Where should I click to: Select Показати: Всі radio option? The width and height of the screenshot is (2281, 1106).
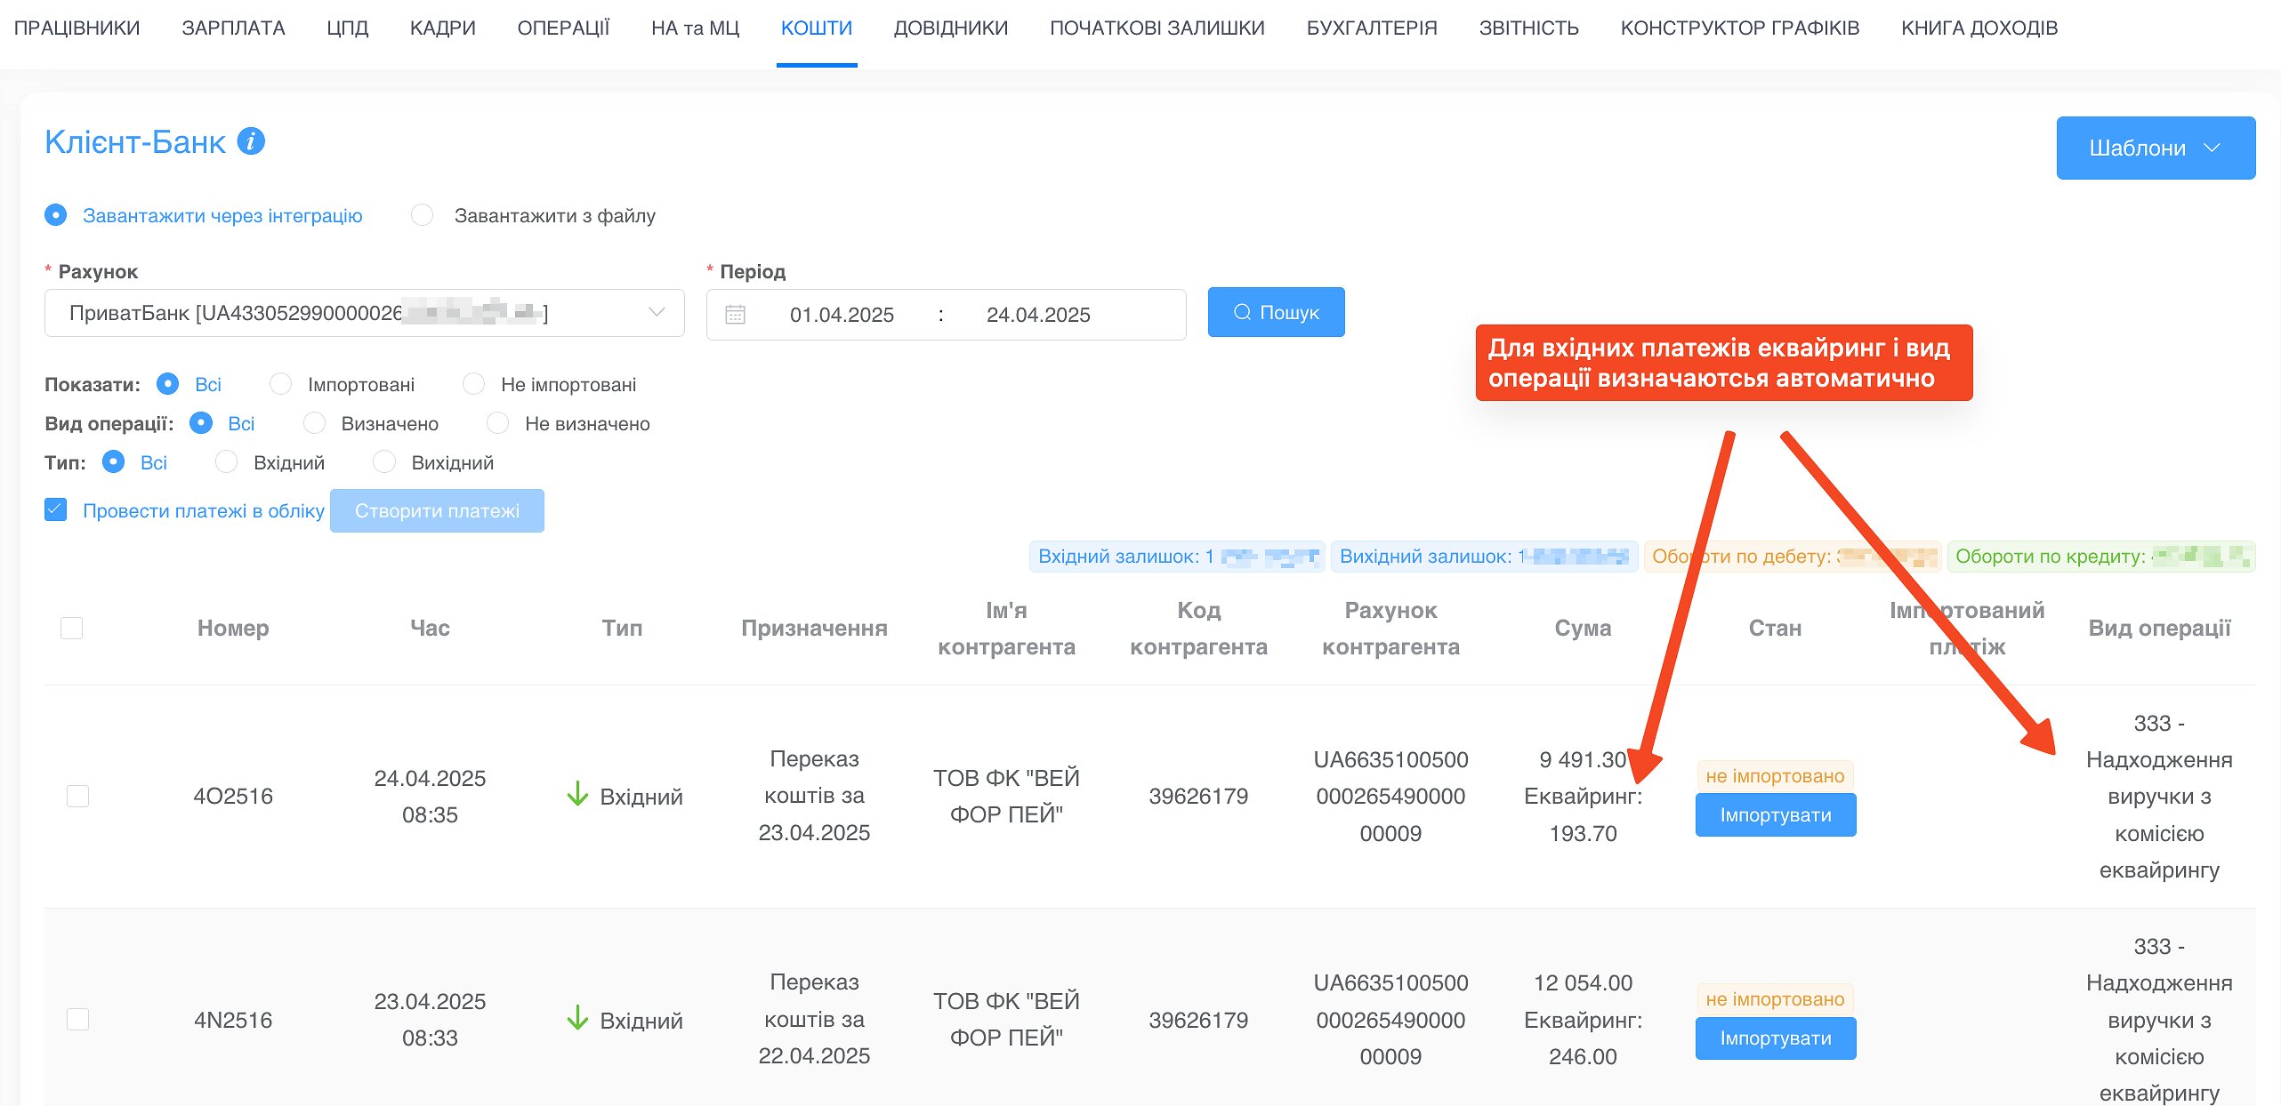tap(167, 384)
